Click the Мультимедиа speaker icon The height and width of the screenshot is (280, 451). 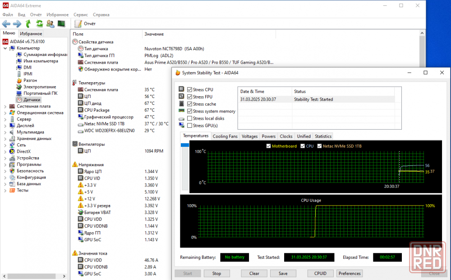[12, 132]
